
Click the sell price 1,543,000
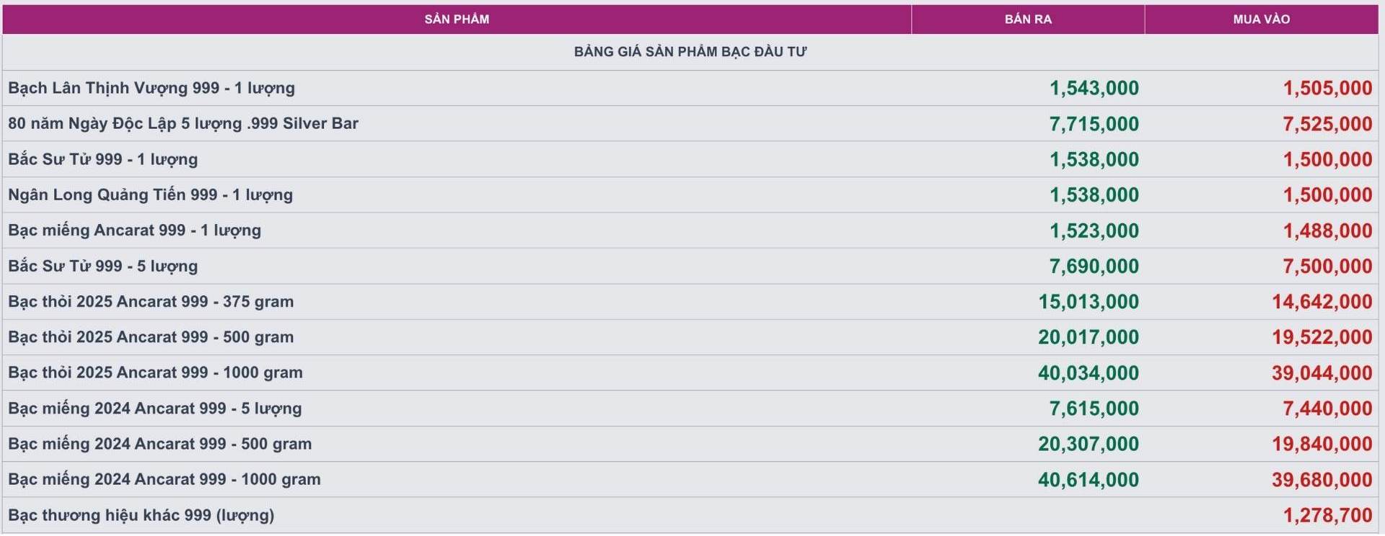(1094, 88)
